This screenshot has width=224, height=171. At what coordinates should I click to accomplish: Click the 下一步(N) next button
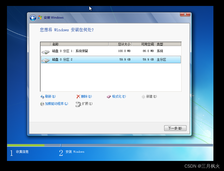pos(175,128)
